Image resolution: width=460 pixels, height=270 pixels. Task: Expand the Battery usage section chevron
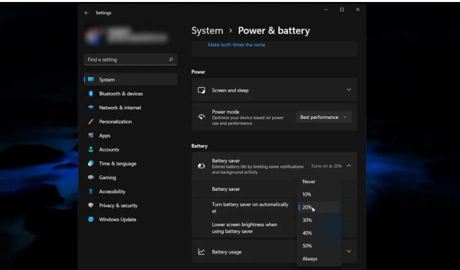click(x=349, y=251)
